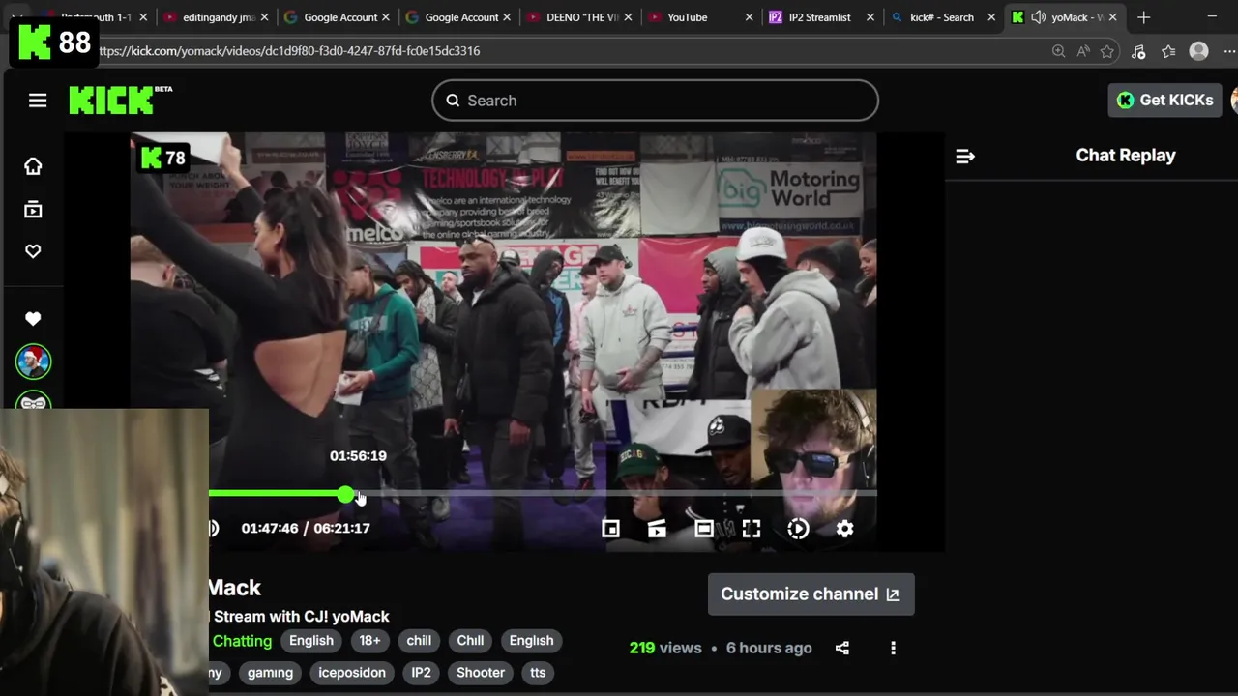
Task: Close the kick# - Search tab
Action: (x=991, y=17)
